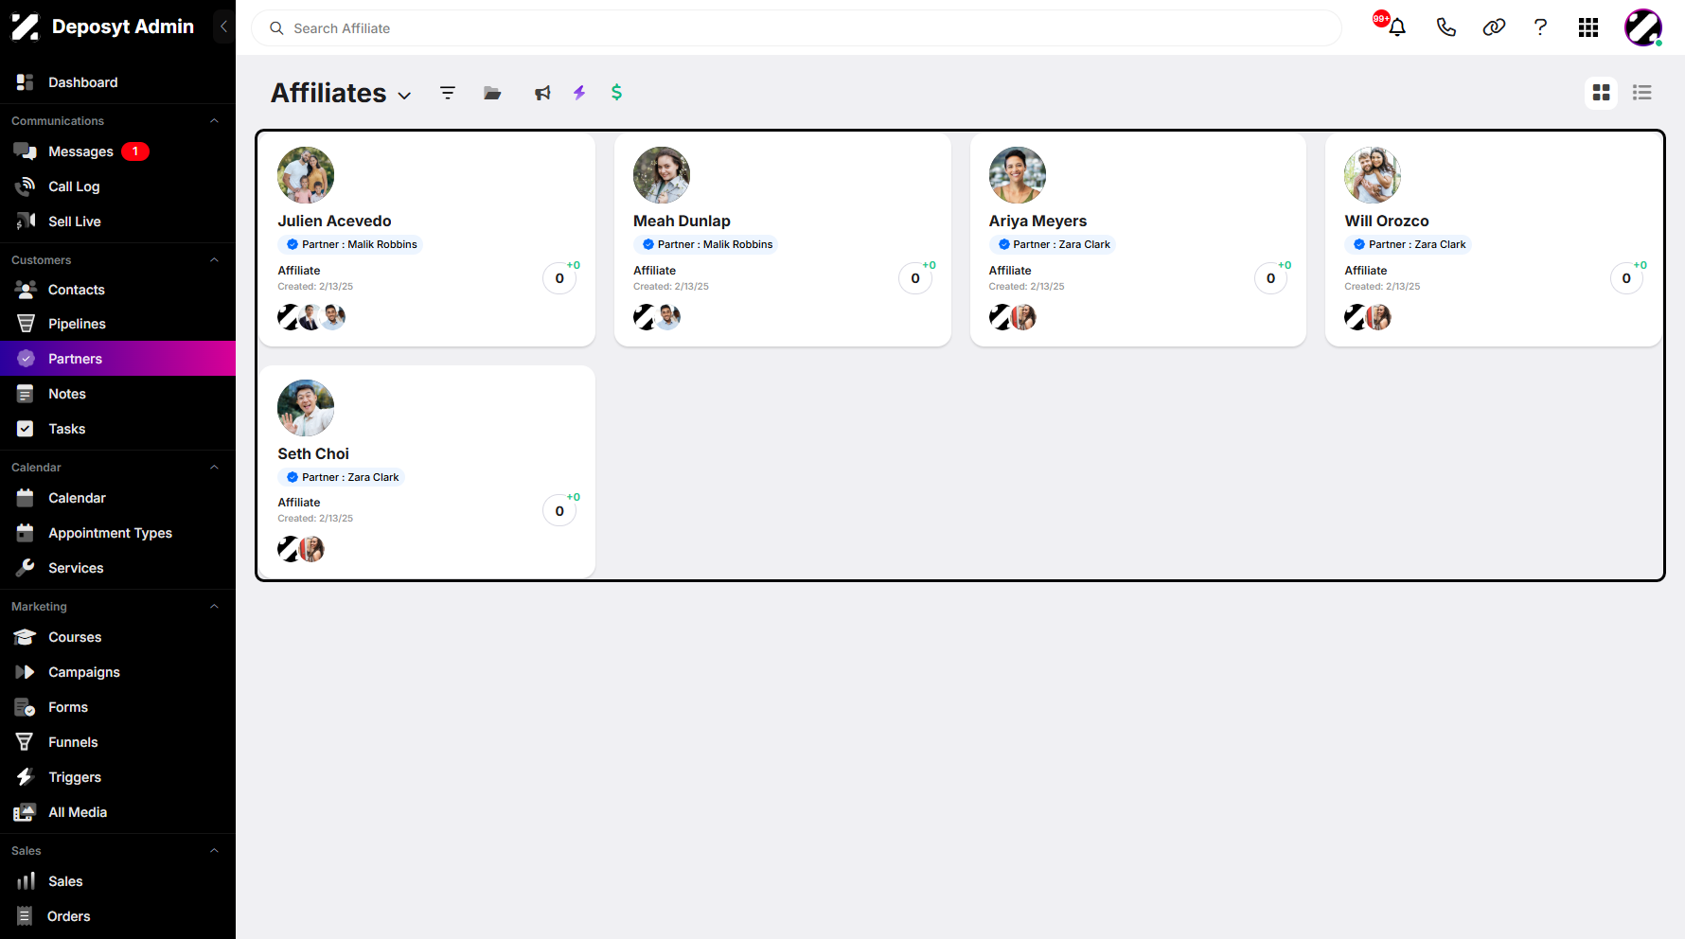Screen dimensions: 1685x939
Task: Collapse the Customers section
Action: [x=214, y=260]
